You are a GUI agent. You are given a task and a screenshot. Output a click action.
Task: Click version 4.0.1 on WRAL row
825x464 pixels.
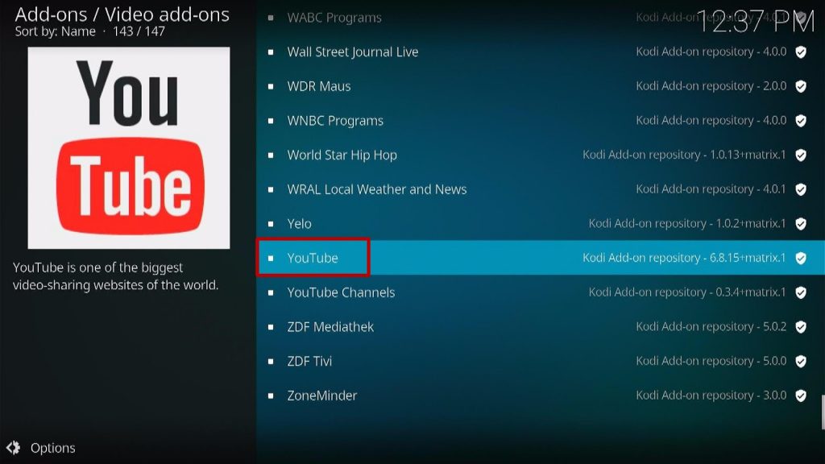[774, 188]
